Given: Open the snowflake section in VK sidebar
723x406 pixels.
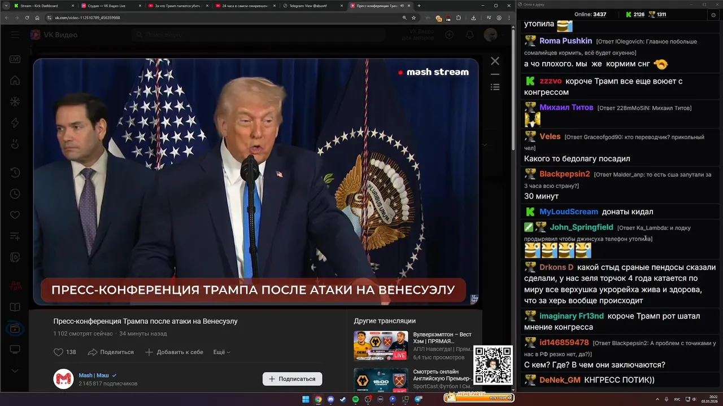Looking at the screenshot, I should 15,102.
